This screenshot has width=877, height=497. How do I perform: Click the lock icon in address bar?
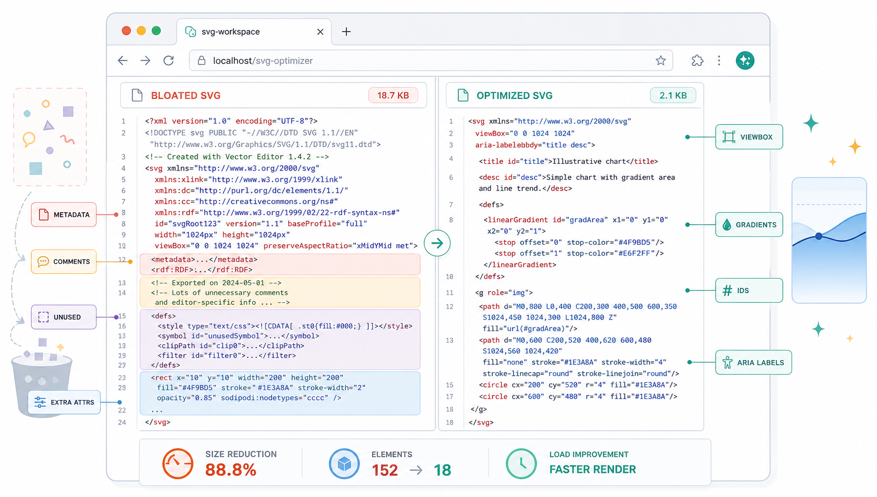pos(202,61)
